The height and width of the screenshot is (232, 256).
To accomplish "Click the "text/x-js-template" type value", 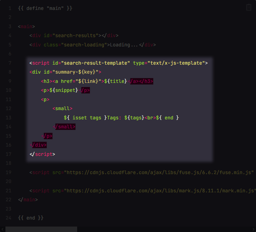I will (176, 63).
